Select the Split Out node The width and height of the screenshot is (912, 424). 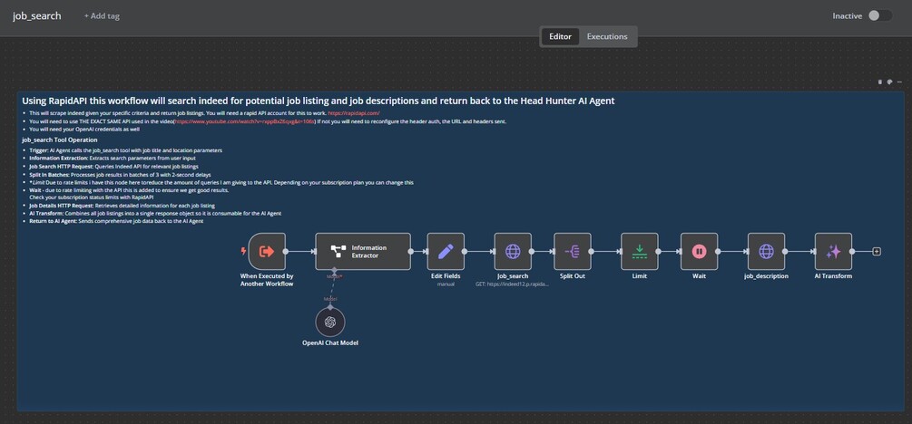coord(573,252)
